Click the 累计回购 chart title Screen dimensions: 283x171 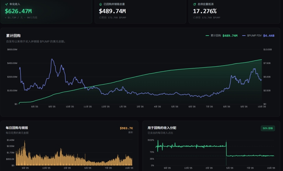click(x=13, y=36)
